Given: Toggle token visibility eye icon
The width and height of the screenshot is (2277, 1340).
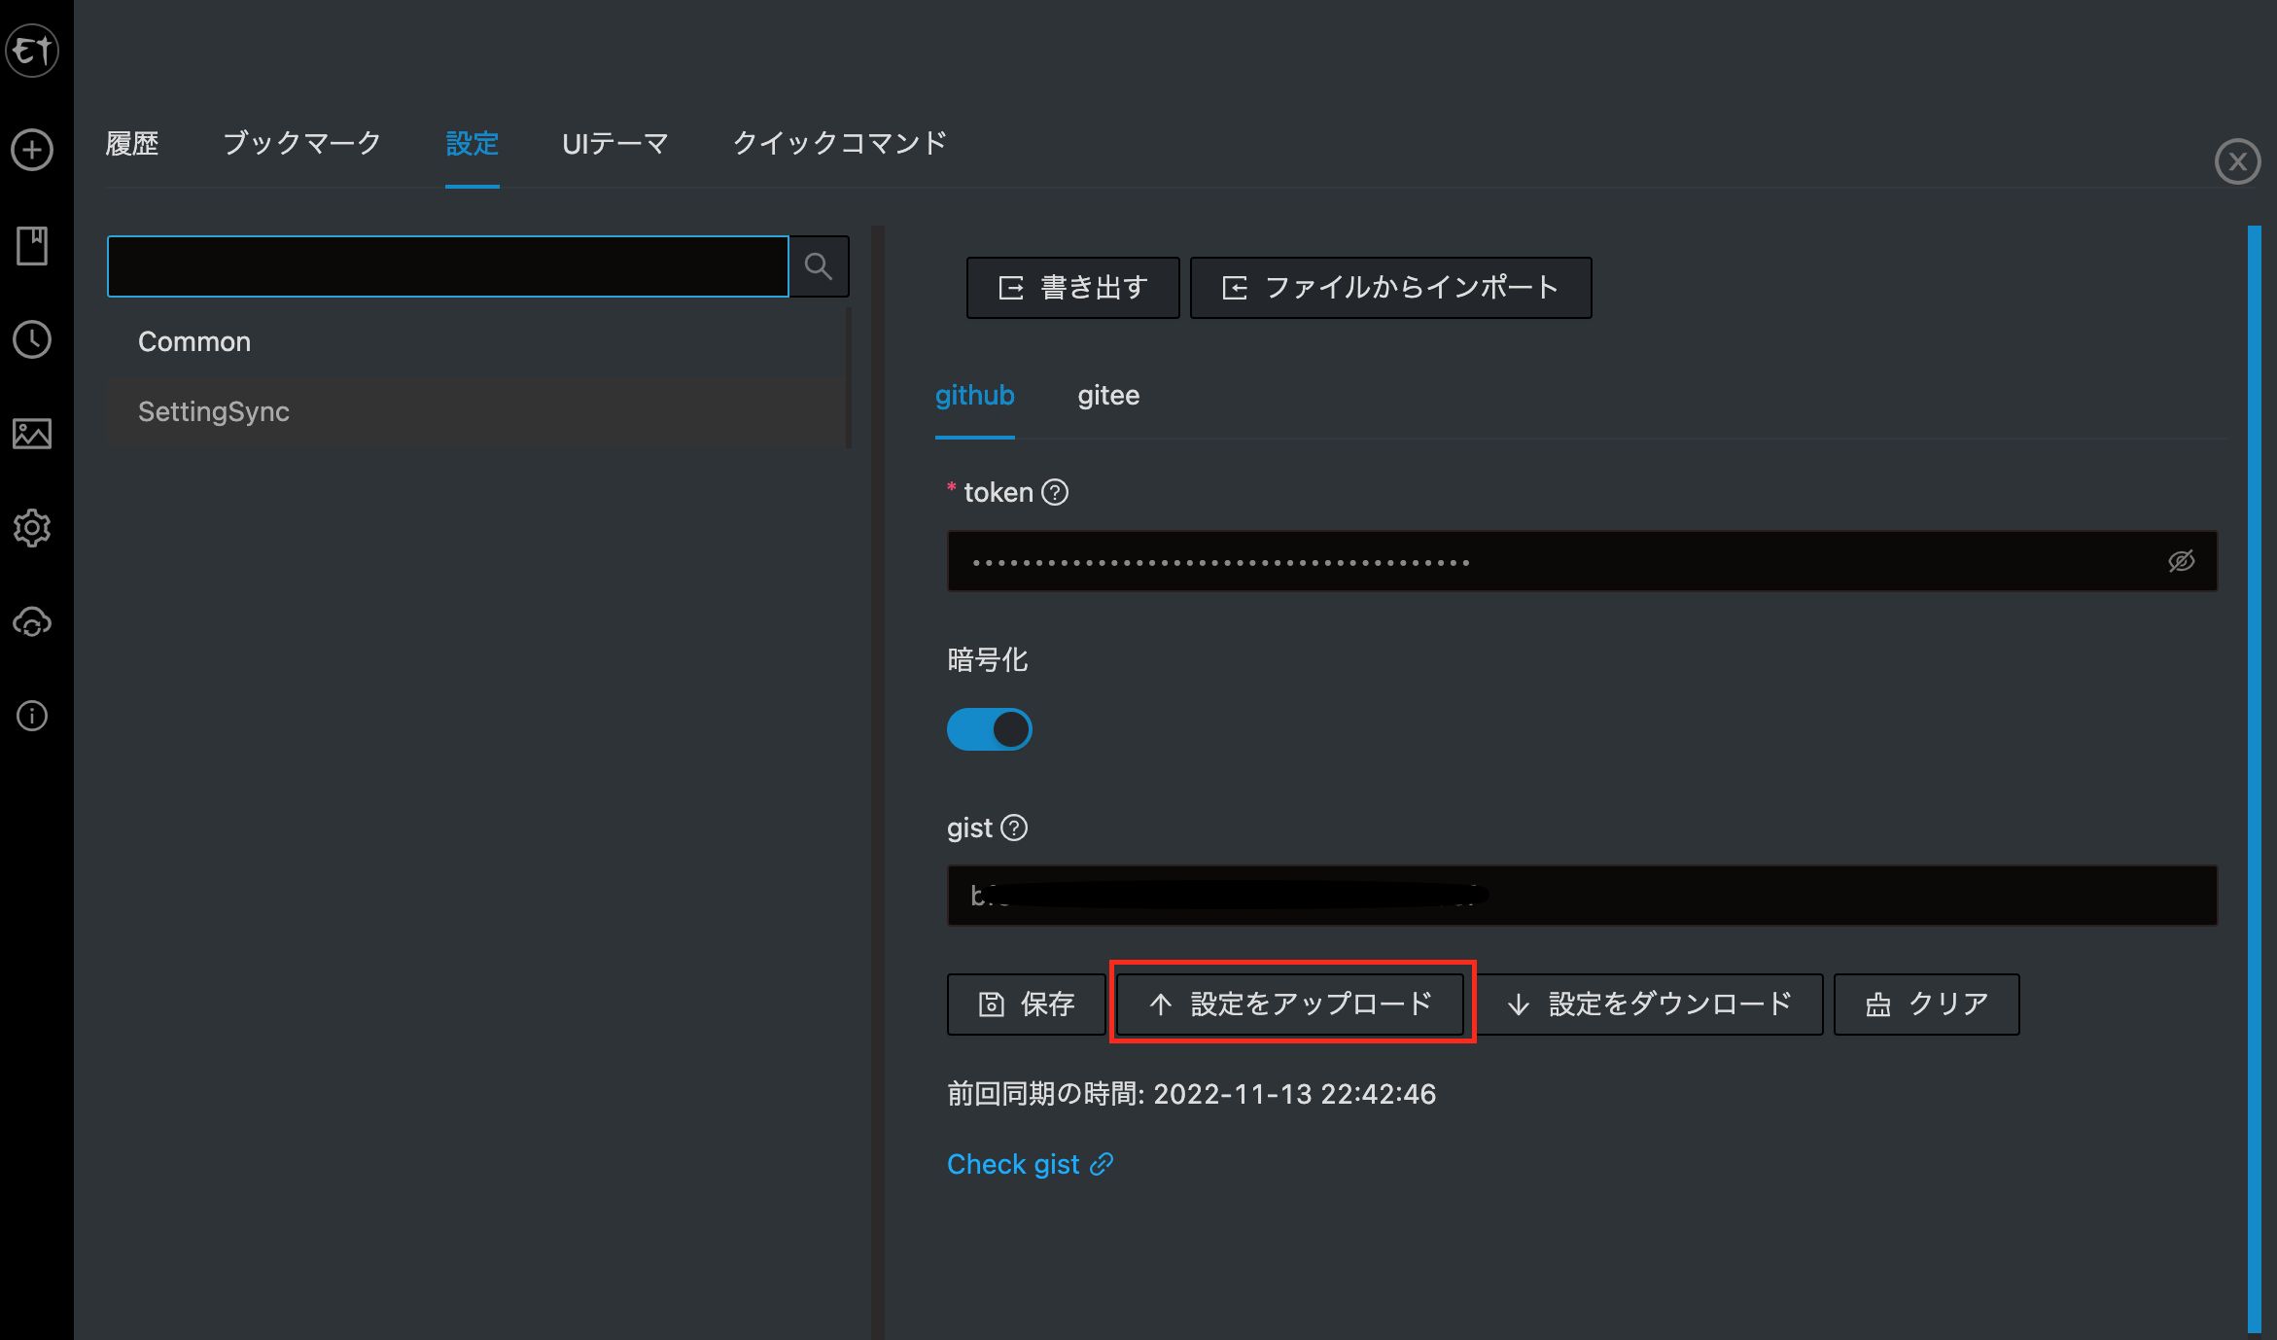Looking at the screenshot, I should point(2181,561).
